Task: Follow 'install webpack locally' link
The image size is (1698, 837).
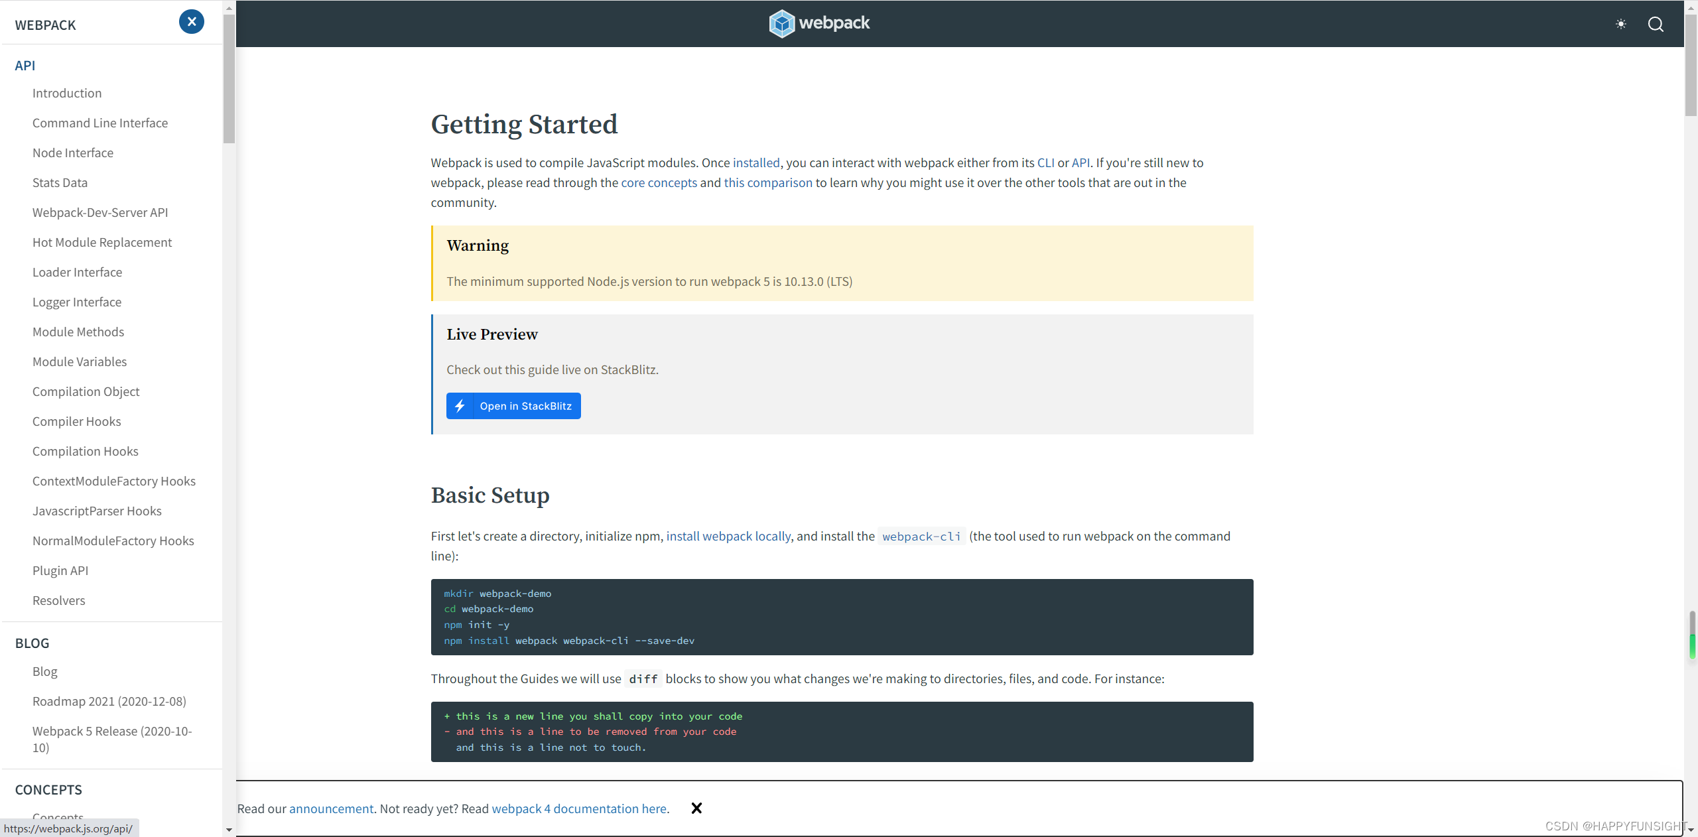Action: pyautogui.click(x=728, y=536)
